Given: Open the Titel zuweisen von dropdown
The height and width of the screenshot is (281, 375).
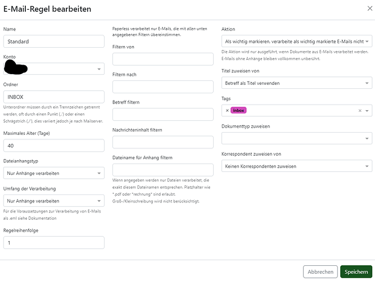Looking at the screenshot, I should click(x=297, y=83).
